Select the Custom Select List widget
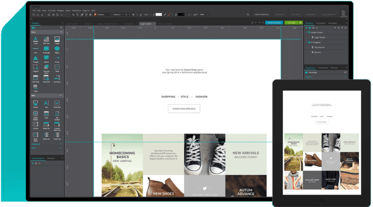373x207 pixels. [x=57, y=126]
